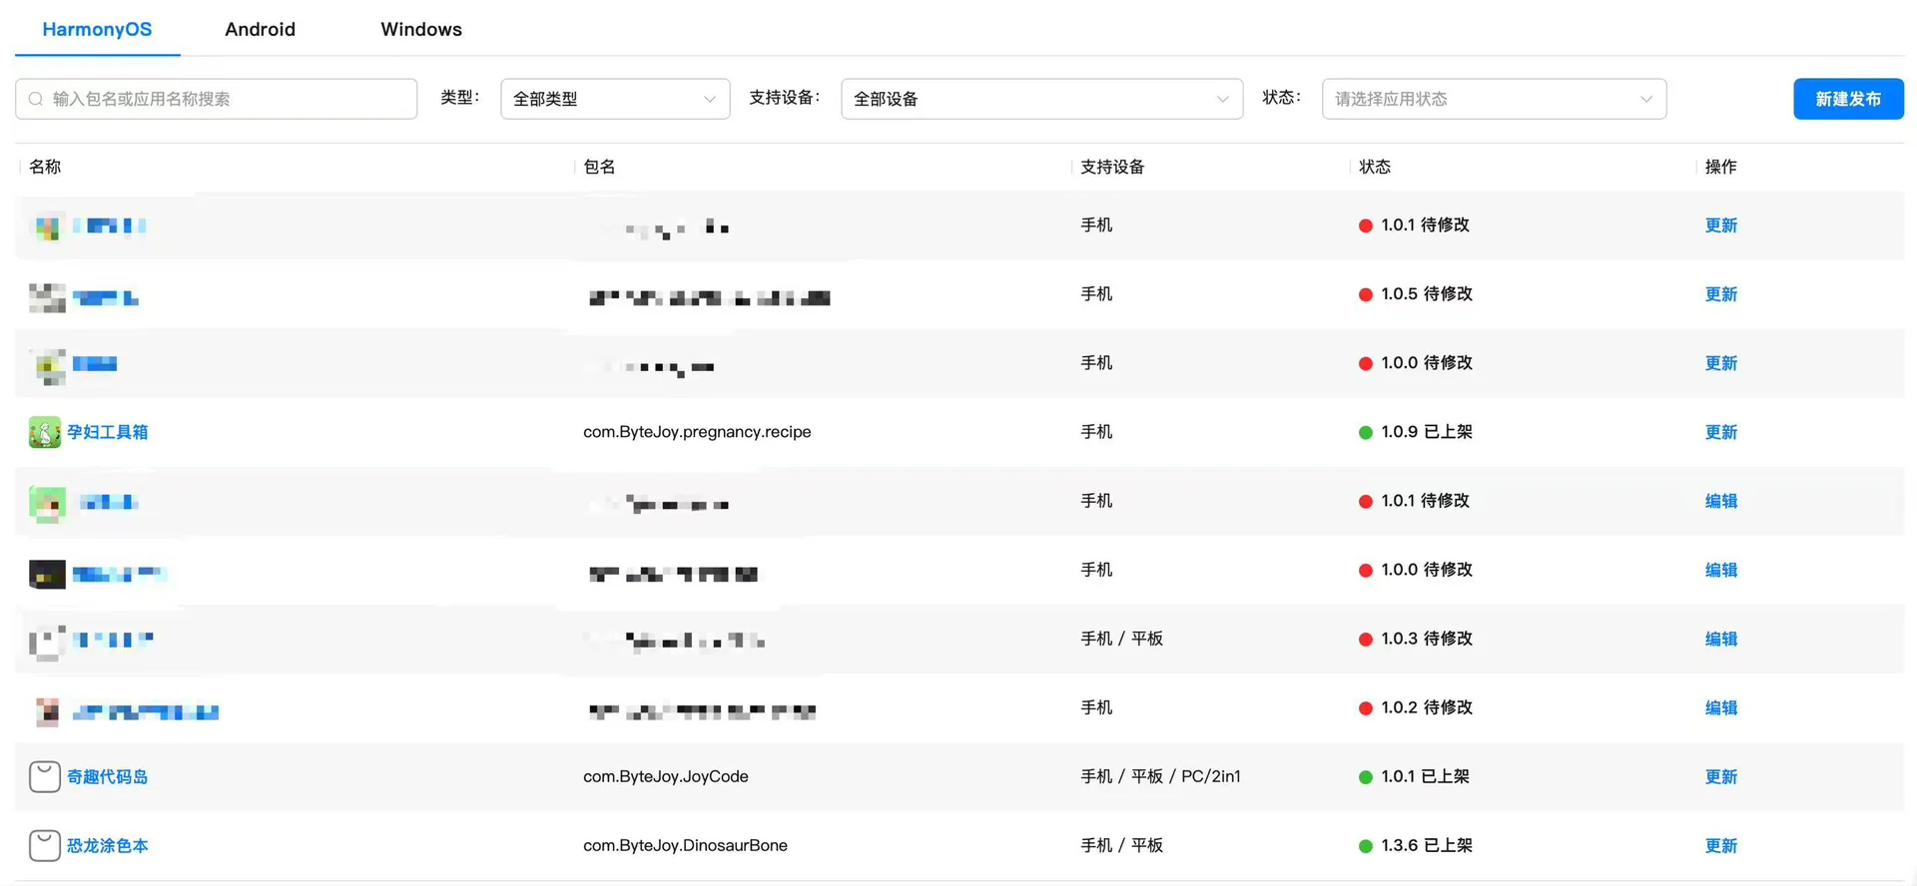Viewport: 1917px width, 886px height.
Task: Click 编辑 in the 1.0.3 待修改 row
Action: (1721, 639)
